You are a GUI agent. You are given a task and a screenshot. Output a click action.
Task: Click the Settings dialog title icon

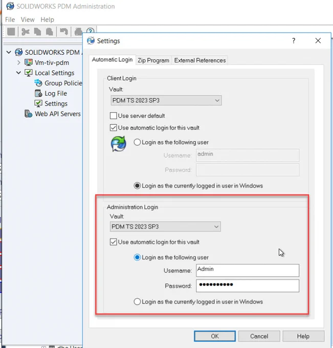click(91, 41)
